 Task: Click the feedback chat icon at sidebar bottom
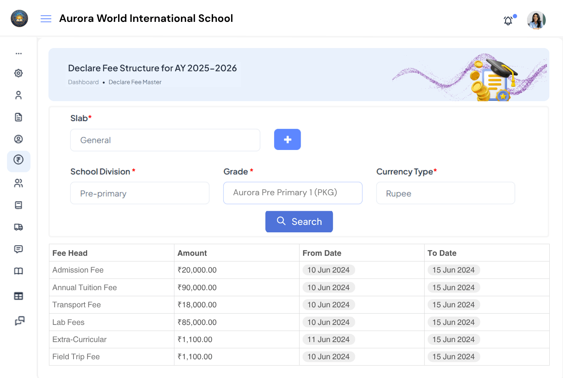18,320
